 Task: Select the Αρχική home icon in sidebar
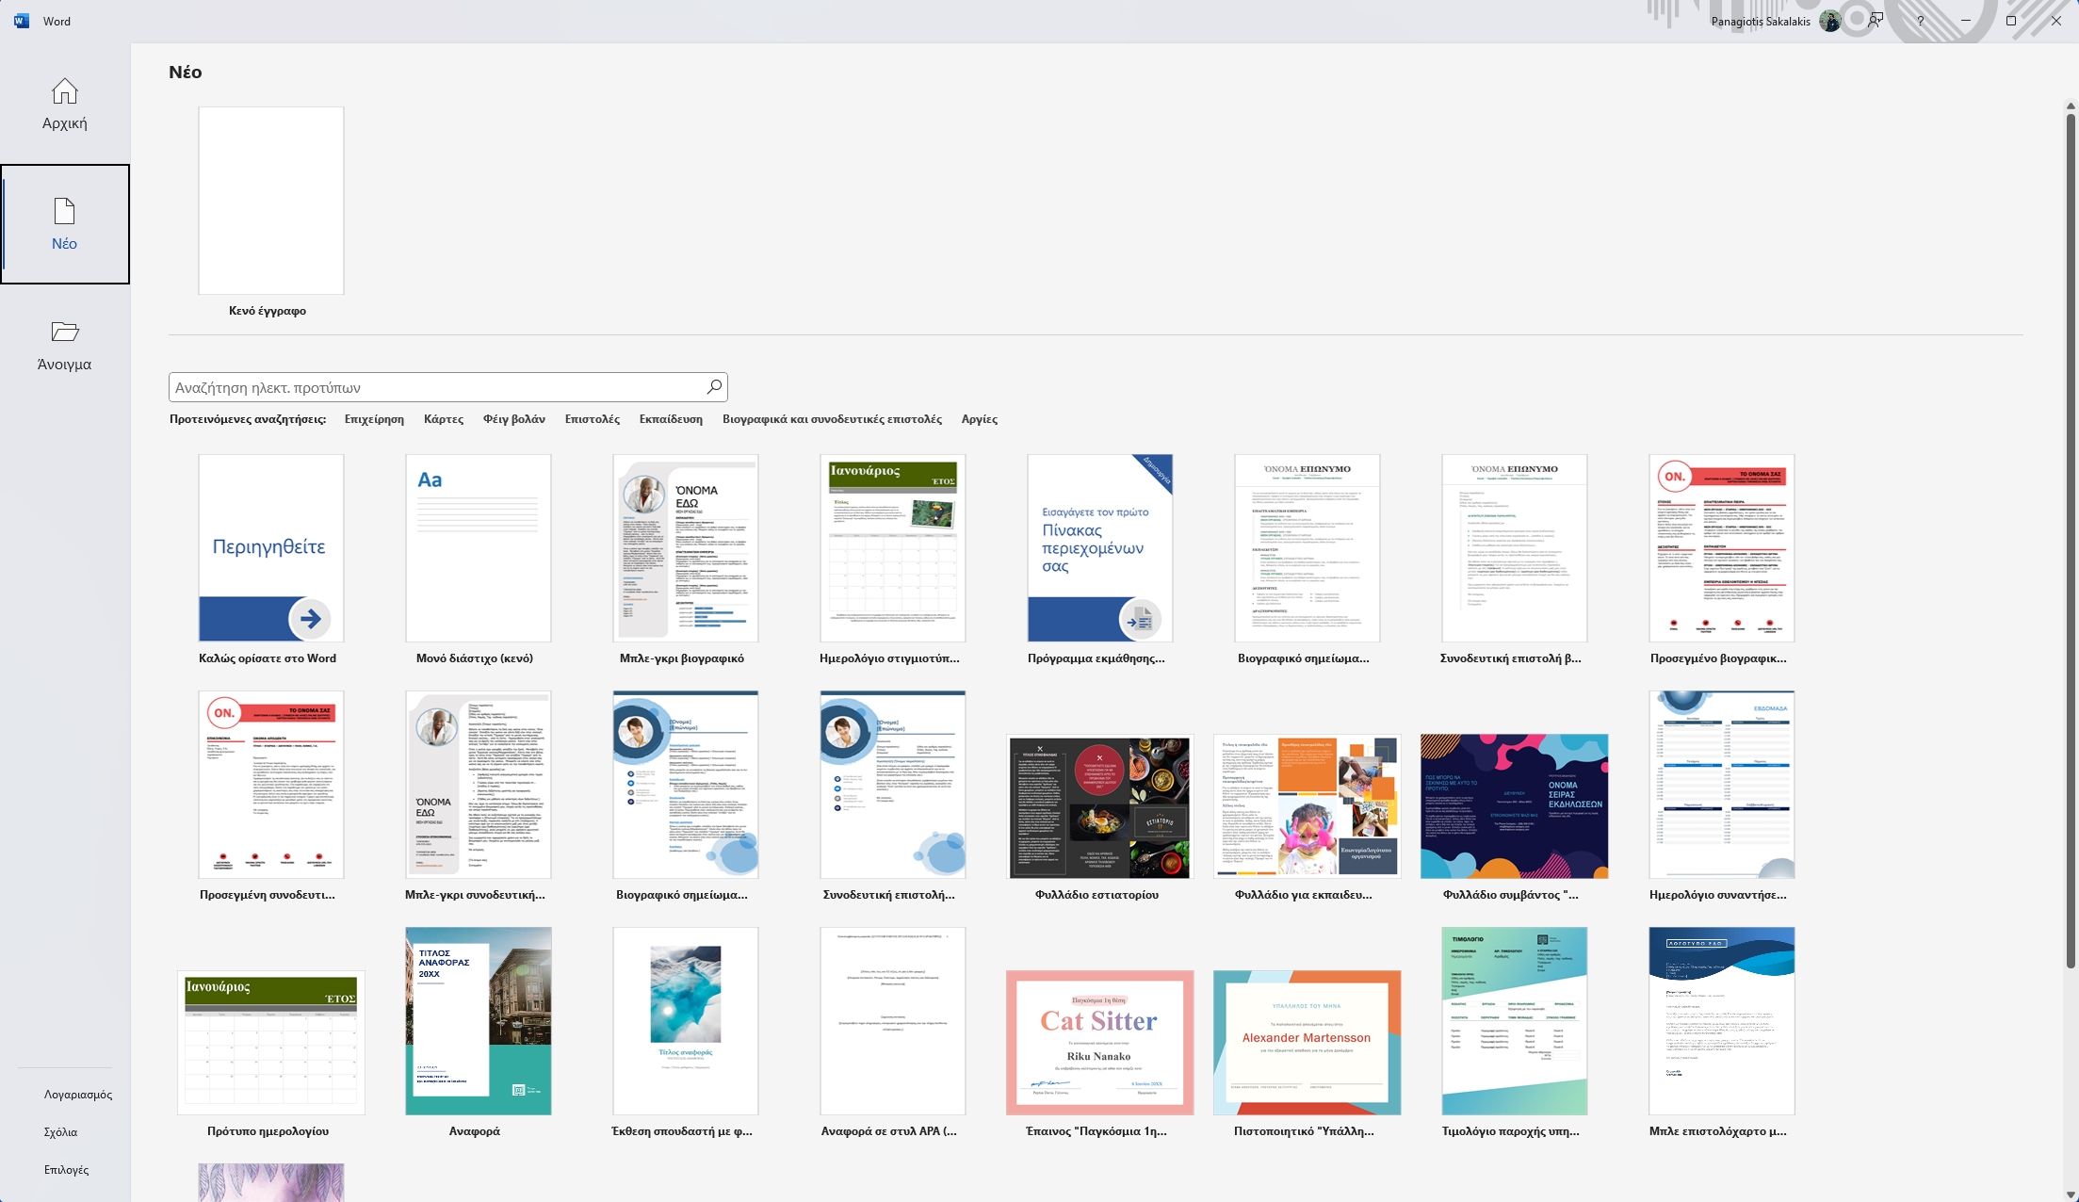(64, 104)
